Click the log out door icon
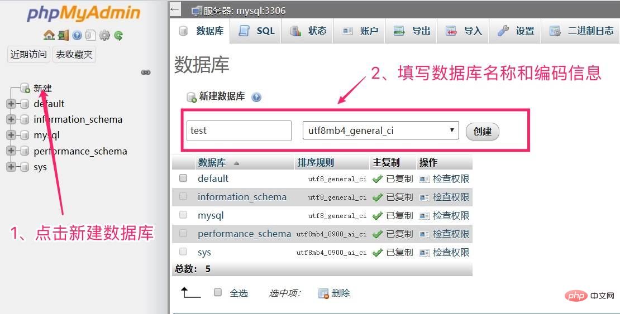This screenshot has width=620, height=314. (63, 35)
